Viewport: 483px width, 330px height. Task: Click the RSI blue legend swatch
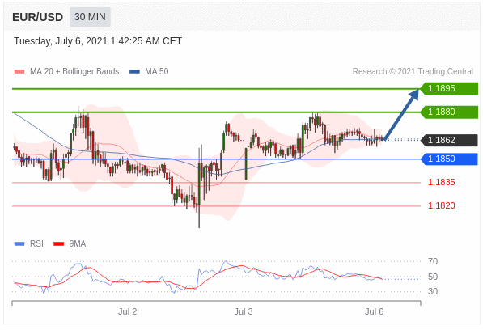[x=19, y=244]
